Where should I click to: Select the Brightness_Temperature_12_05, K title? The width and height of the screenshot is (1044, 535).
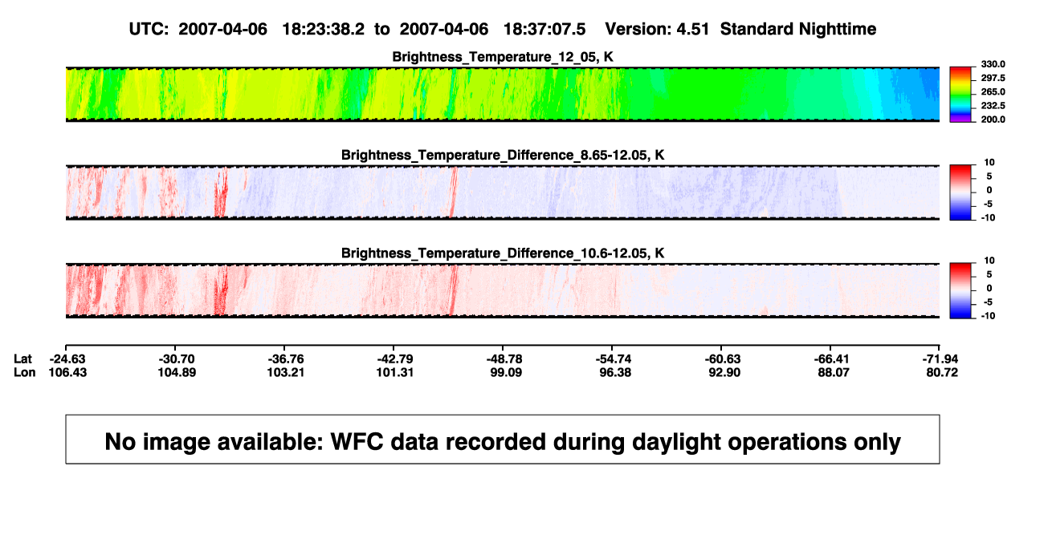pyautogui.click(x=503, y=57)
